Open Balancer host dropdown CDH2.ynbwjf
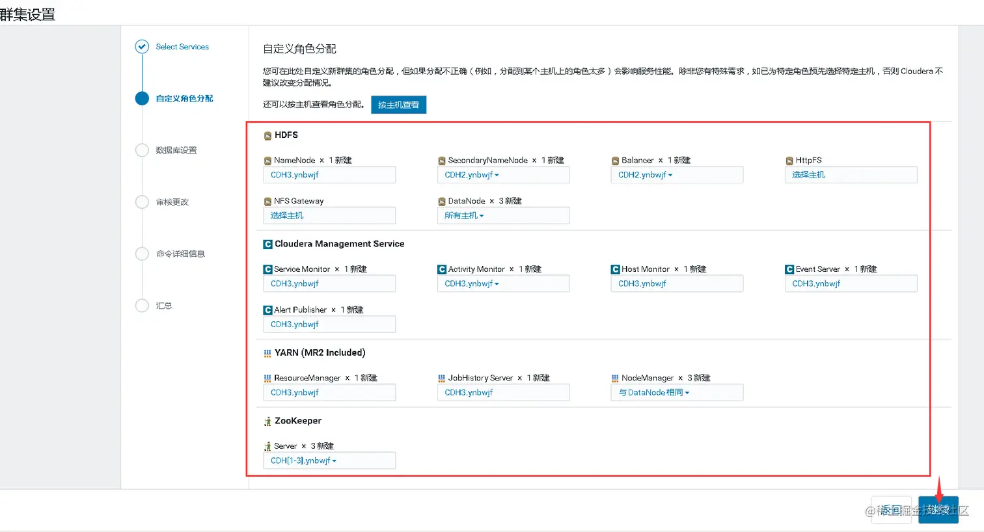 point(677,175)
